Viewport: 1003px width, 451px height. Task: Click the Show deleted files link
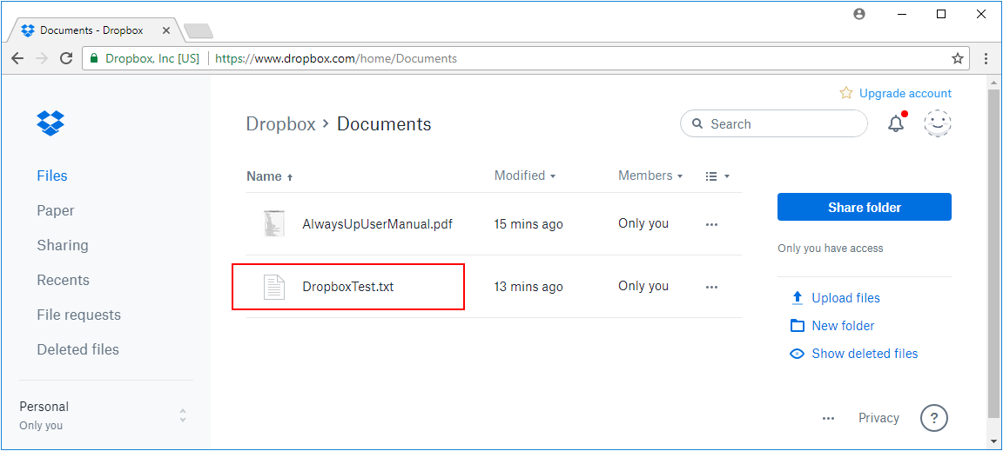[865, 354]
